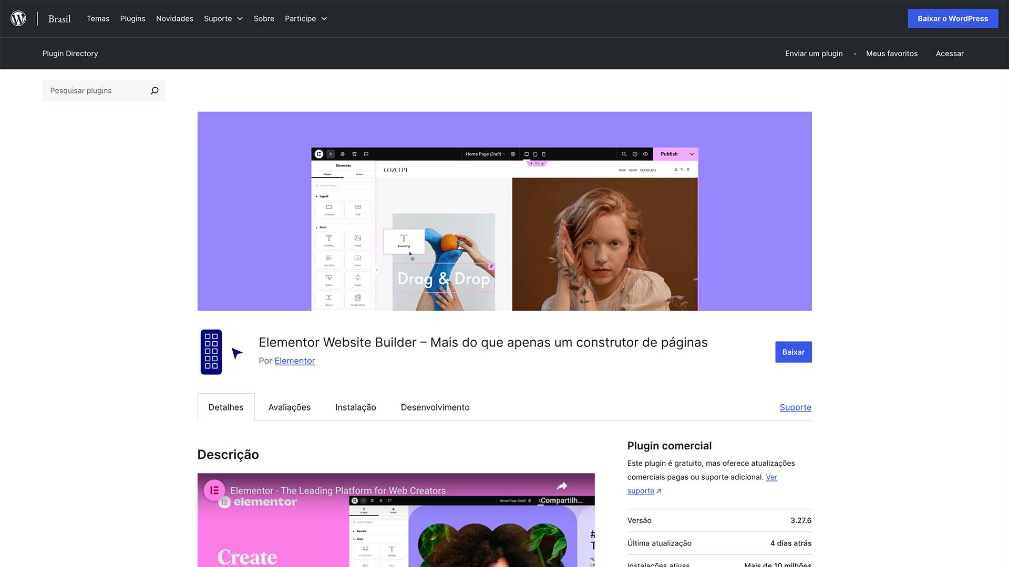Switch to the Desenvolvimento tab
Viewport: 1009px width, 567px height.
pyautogui.click(x=435, y=407)
